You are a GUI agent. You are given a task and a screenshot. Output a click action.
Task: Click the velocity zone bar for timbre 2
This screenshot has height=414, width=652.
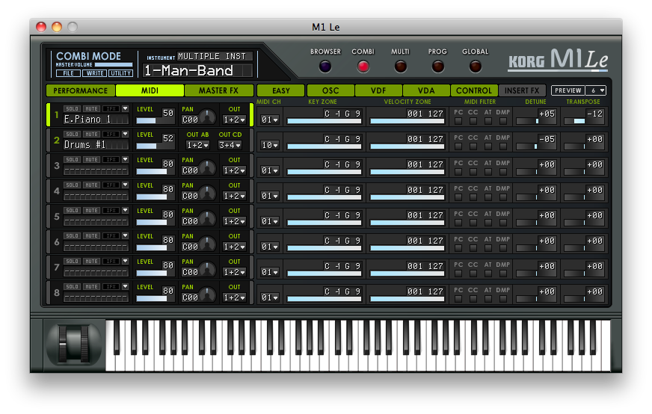(407, 146)
